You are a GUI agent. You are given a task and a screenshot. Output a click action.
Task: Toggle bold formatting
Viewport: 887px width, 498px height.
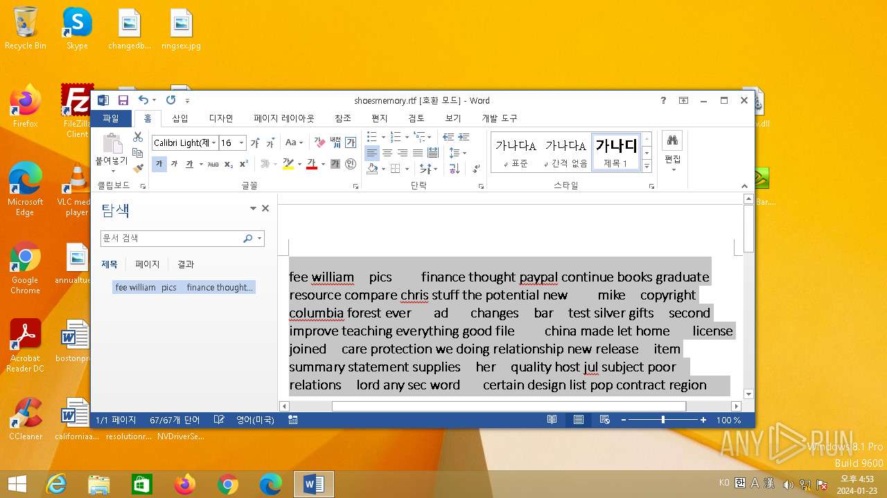[159, 164]
